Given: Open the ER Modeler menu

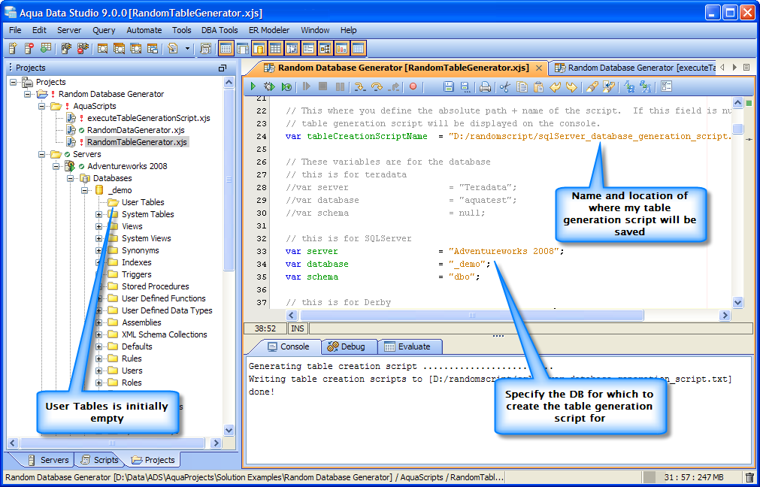Looking at the screenshot, I should [269, 30].
